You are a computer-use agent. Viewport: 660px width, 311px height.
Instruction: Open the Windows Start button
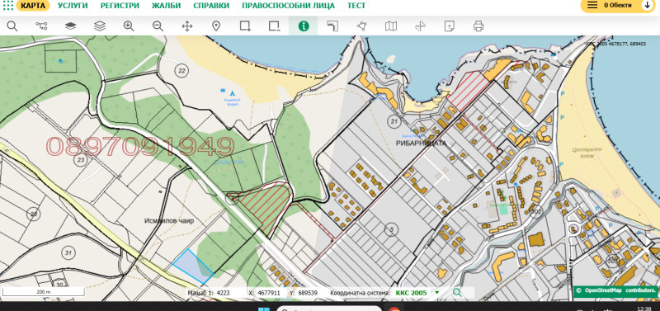pyautogui.click(x=264, y=309)
